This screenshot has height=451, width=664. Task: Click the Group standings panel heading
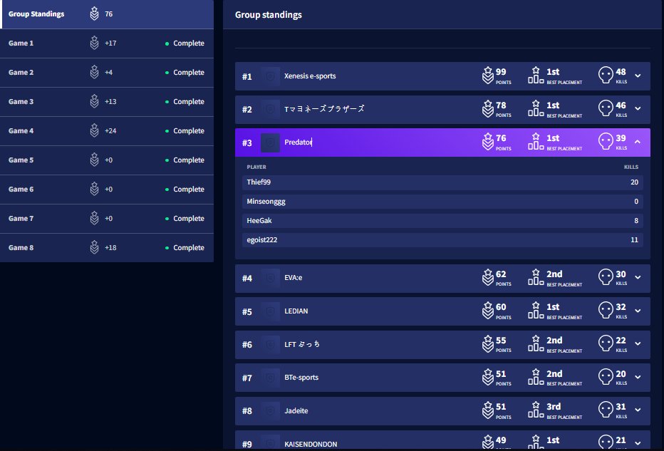269,15
